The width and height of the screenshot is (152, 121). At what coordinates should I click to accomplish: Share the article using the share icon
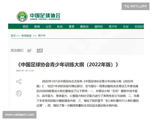[x=19, y=81]
